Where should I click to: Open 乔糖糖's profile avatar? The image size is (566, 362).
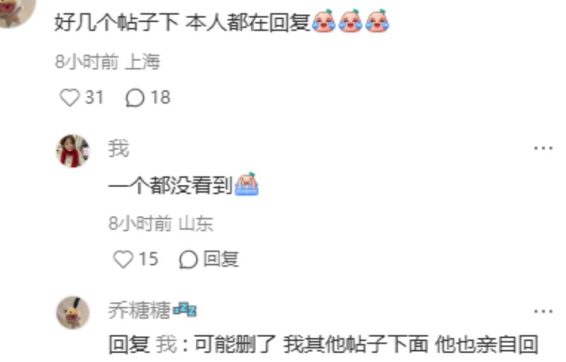(73, 313)
